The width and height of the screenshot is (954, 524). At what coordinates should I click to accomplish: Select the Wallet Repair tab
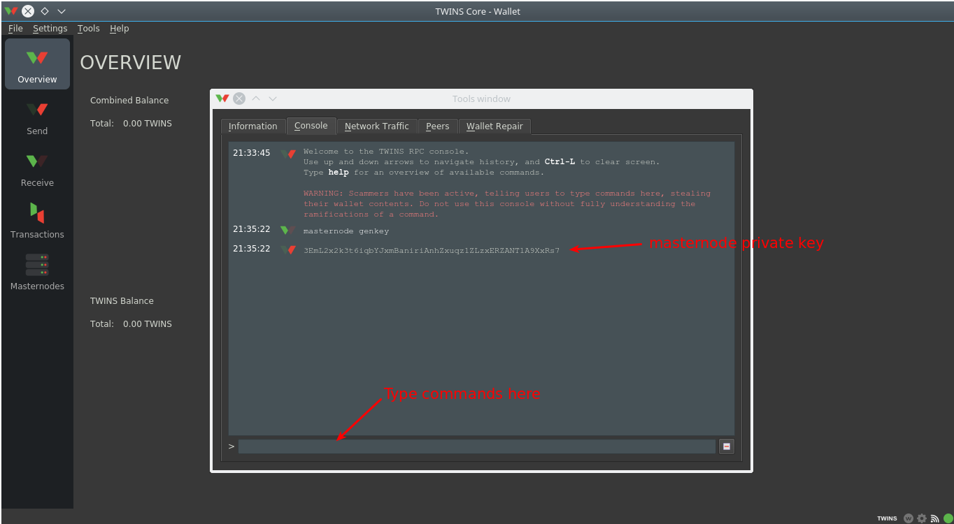(x=494, y=126)
